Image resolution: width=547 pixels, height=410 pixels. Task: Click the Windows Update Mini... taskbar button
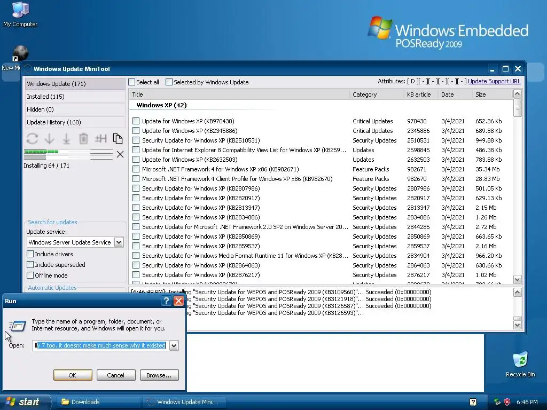184,402
